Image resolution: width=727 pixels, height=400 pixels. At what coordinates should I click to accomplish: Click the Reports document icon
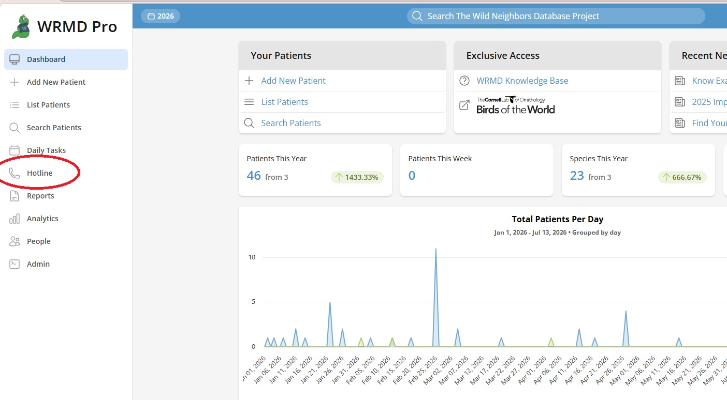coord(14,196)
